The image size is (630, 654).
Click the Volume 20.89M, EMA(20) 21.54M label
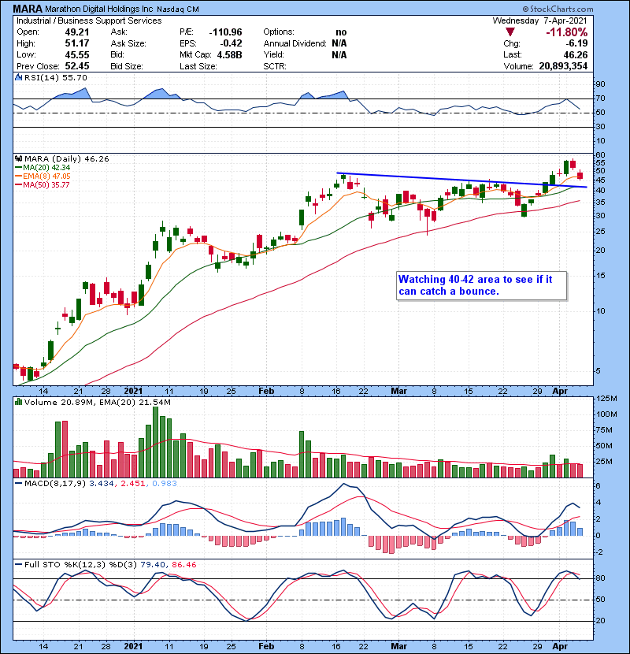[97, 403]
